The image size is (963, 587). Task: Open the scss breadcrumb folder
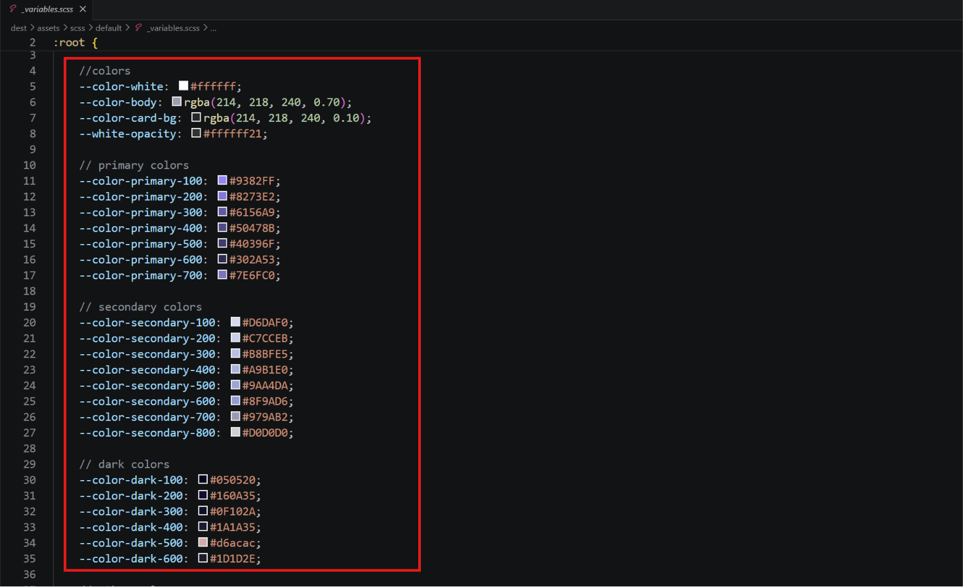coord(77,28)
